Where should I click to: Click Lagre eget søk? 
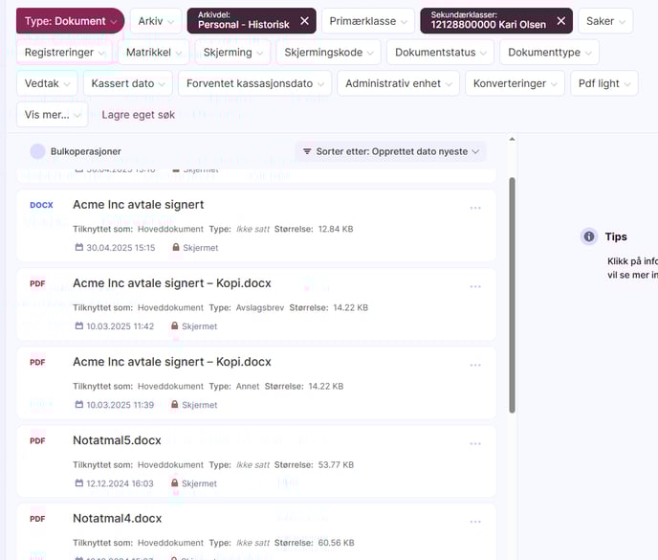pos(138,115)
